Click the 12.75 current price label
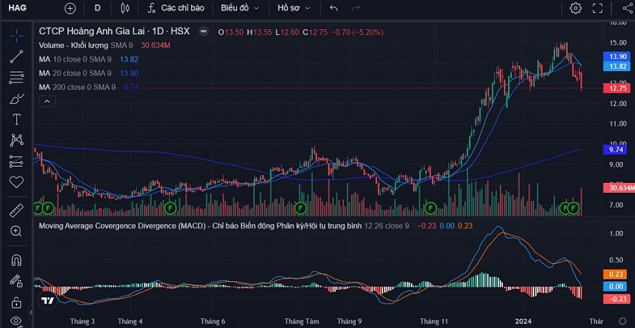Image resolution: width=635 pixels, height=328 pixels. point(616,88)
